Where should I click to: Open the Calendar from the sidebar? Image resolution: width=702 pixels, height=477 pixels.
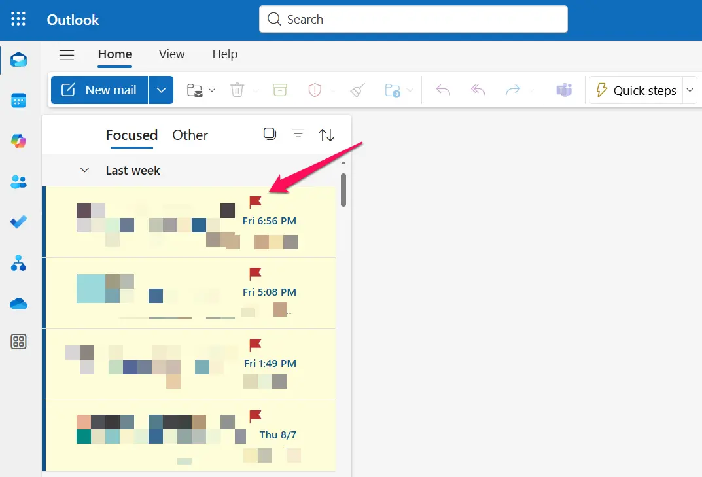[18, 100]
